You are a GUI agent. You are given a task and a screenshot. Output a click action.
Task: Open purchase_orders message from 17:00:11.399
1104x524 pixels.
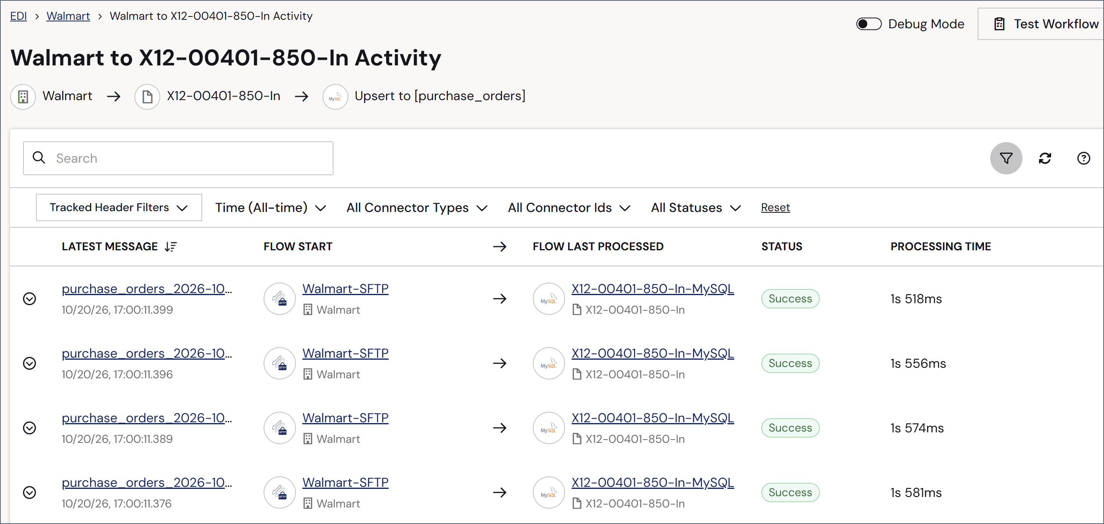click(147, 289)
